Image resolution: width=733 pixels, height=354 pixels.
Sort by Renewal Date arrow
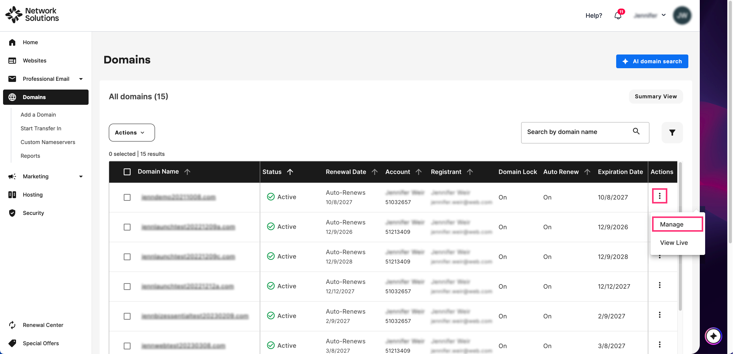375,172
